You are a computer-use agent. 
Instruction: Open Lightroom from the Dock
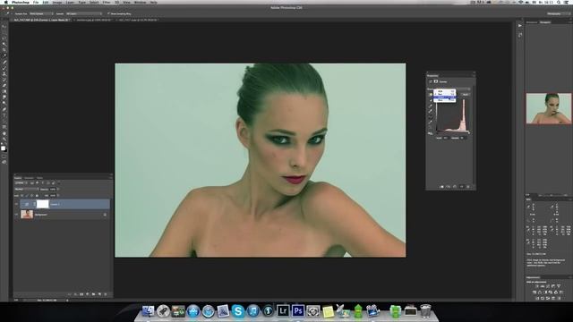point(283,311)
